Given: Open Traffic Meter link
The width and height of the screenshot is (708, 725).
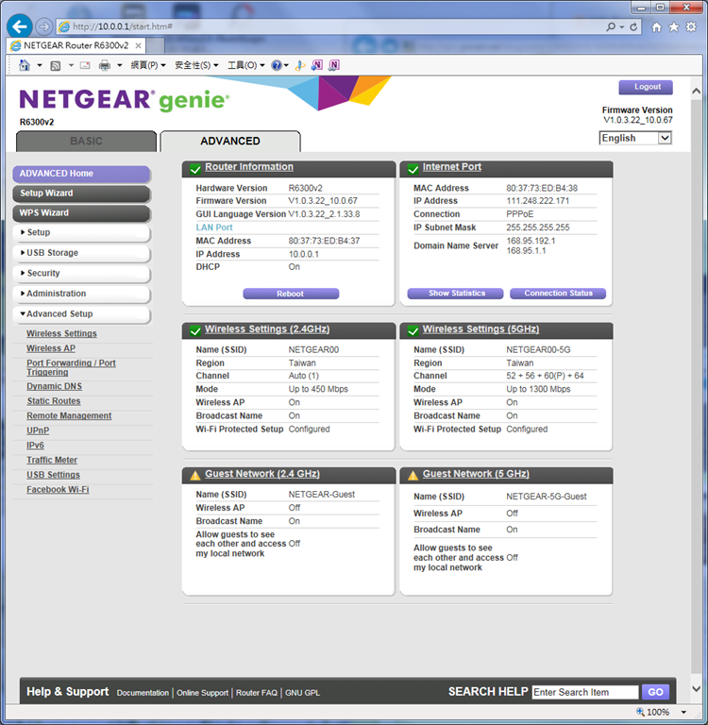Looking at the screenshot, I should pos(52,460).
